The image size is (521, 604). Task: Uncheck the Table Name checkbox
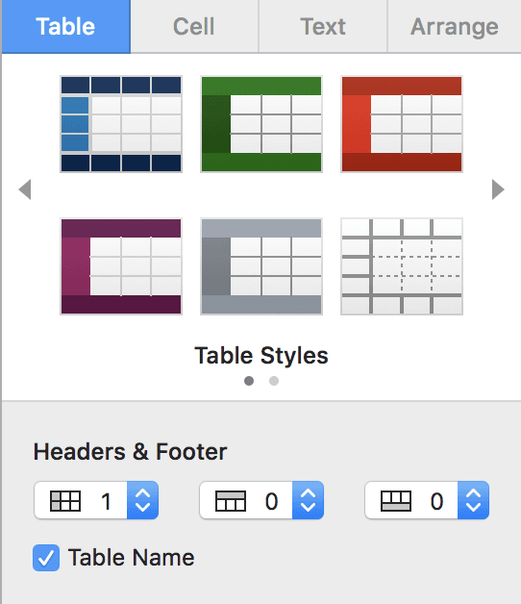pos(46,558)
